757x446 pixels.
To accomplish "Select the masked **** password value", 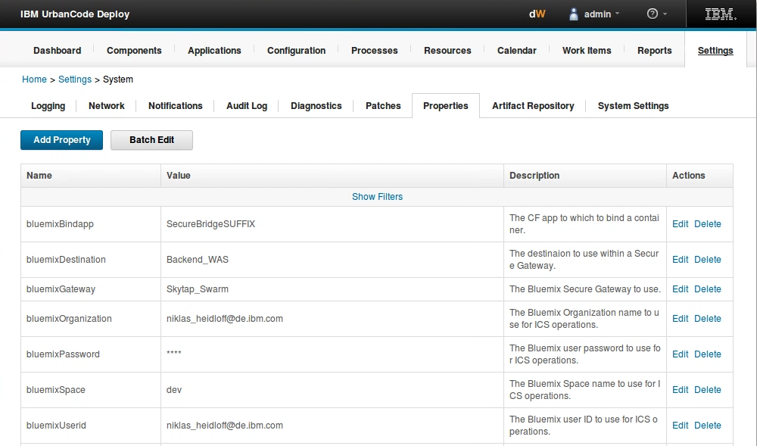I will [x=174, y=354].
